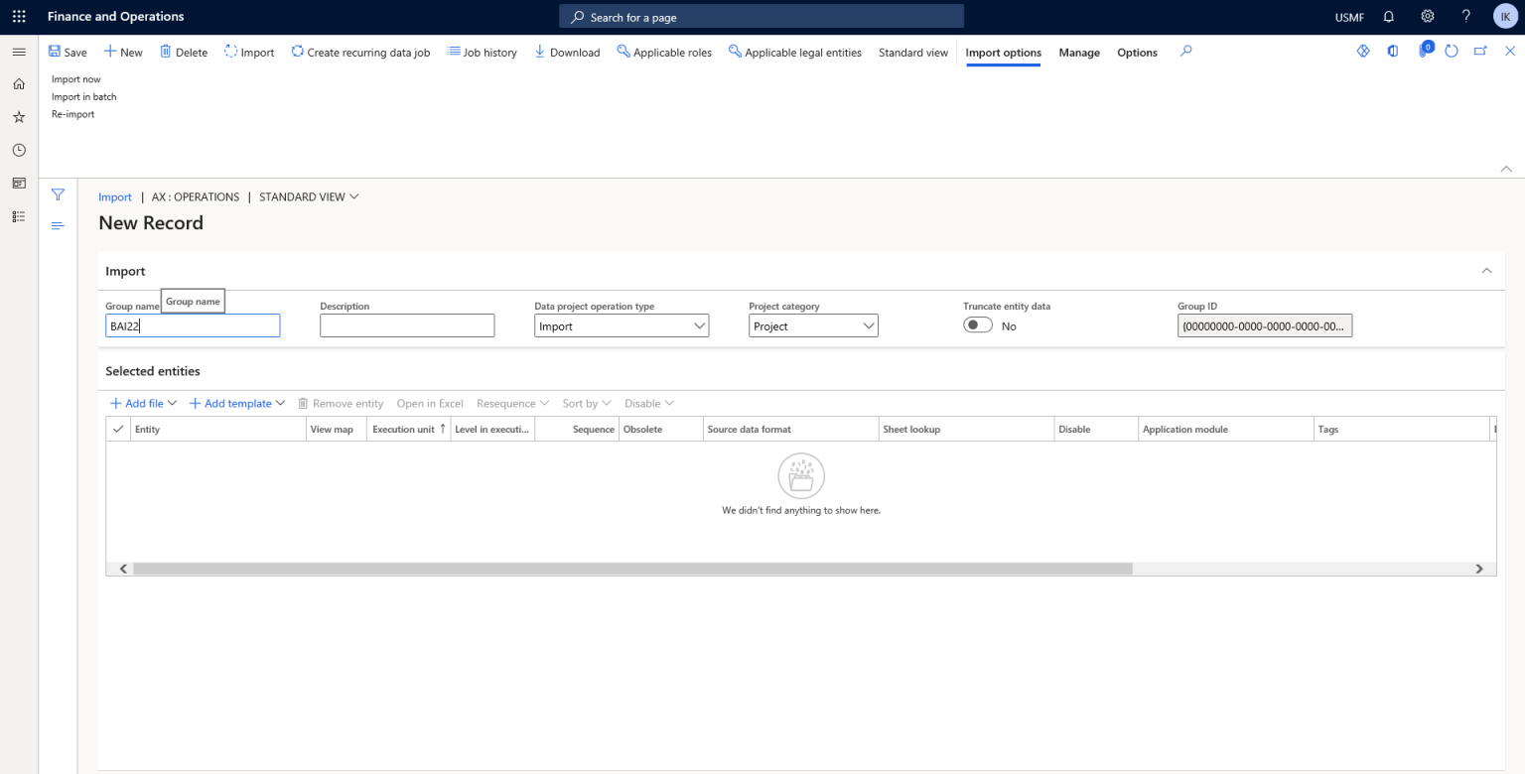Open the Favorites star icon in sidebar
Screen dimensions: 1525x774
pos(18,116)
